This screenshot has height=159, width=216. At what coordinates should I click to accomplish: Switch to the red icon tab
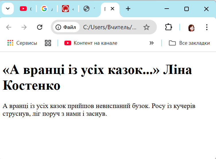tap(67, 9)
